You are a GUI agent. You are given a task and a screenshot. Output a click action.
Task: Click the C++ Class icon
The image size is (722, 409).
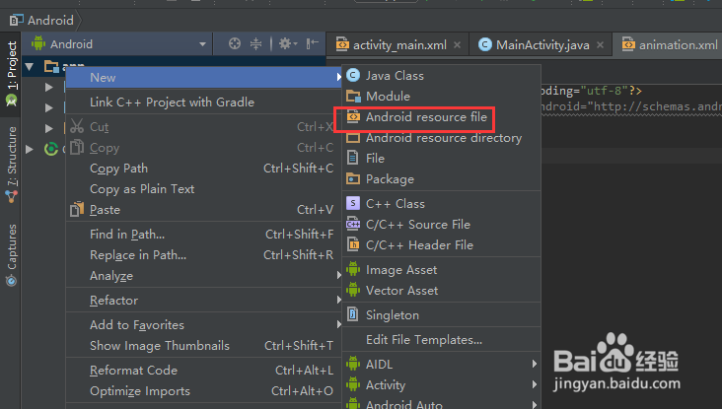tap(353, 203)
